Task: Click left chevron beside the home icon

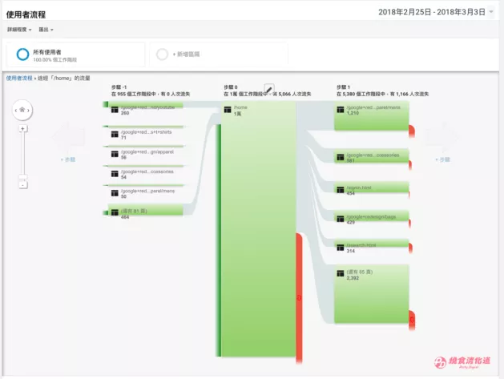Action: tap(16, 111)
